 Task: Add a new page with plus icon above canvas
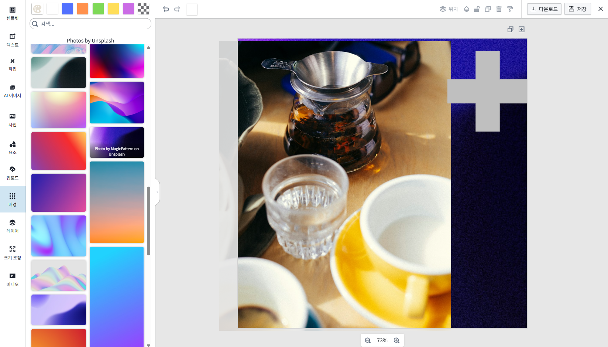521,29
